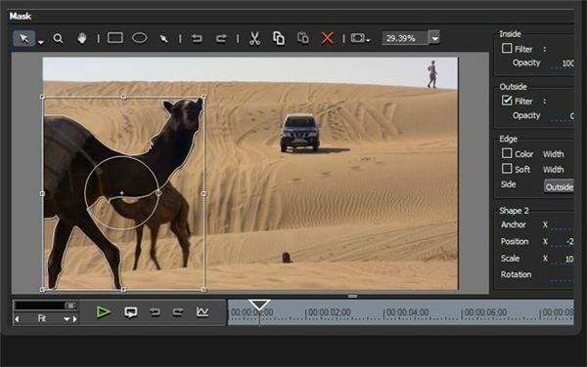This screenshot has width=587, height=367.
Task: Click the left arrow beside Fit
Action: pyautogui.click(x=17, y=319)
